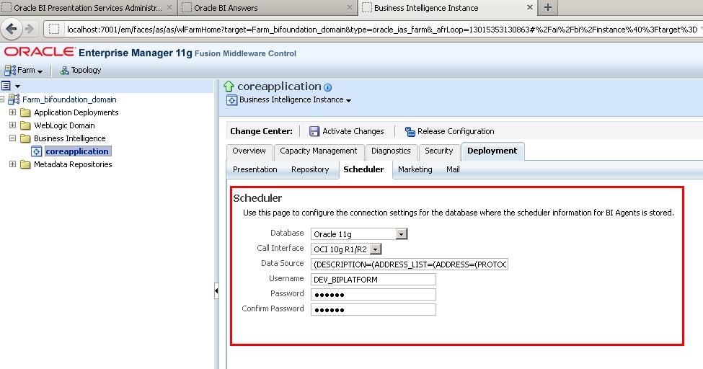
Task: Close the Business Intelligence Instance tab
Action: coord(529,8)
